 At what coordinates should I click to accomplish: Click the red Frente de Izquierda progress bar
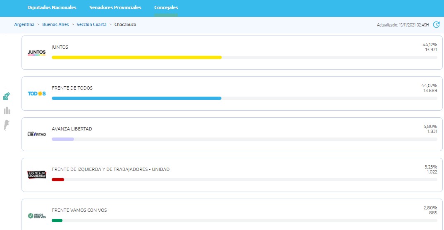tap(58, 180)
